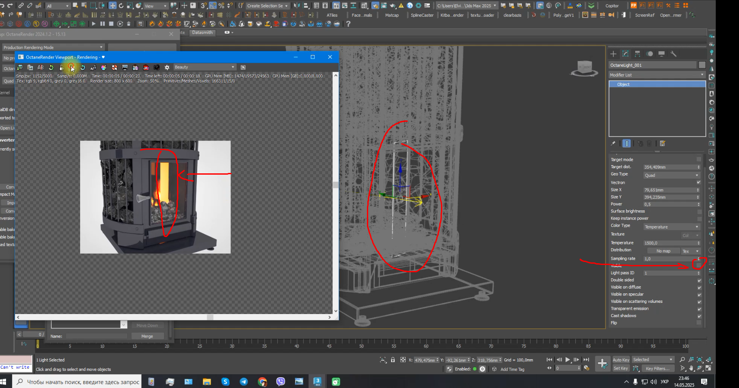Screen dimensions: 739x388
Task: Disable the Cast shadows checkbox
Action: pos(699,316)
